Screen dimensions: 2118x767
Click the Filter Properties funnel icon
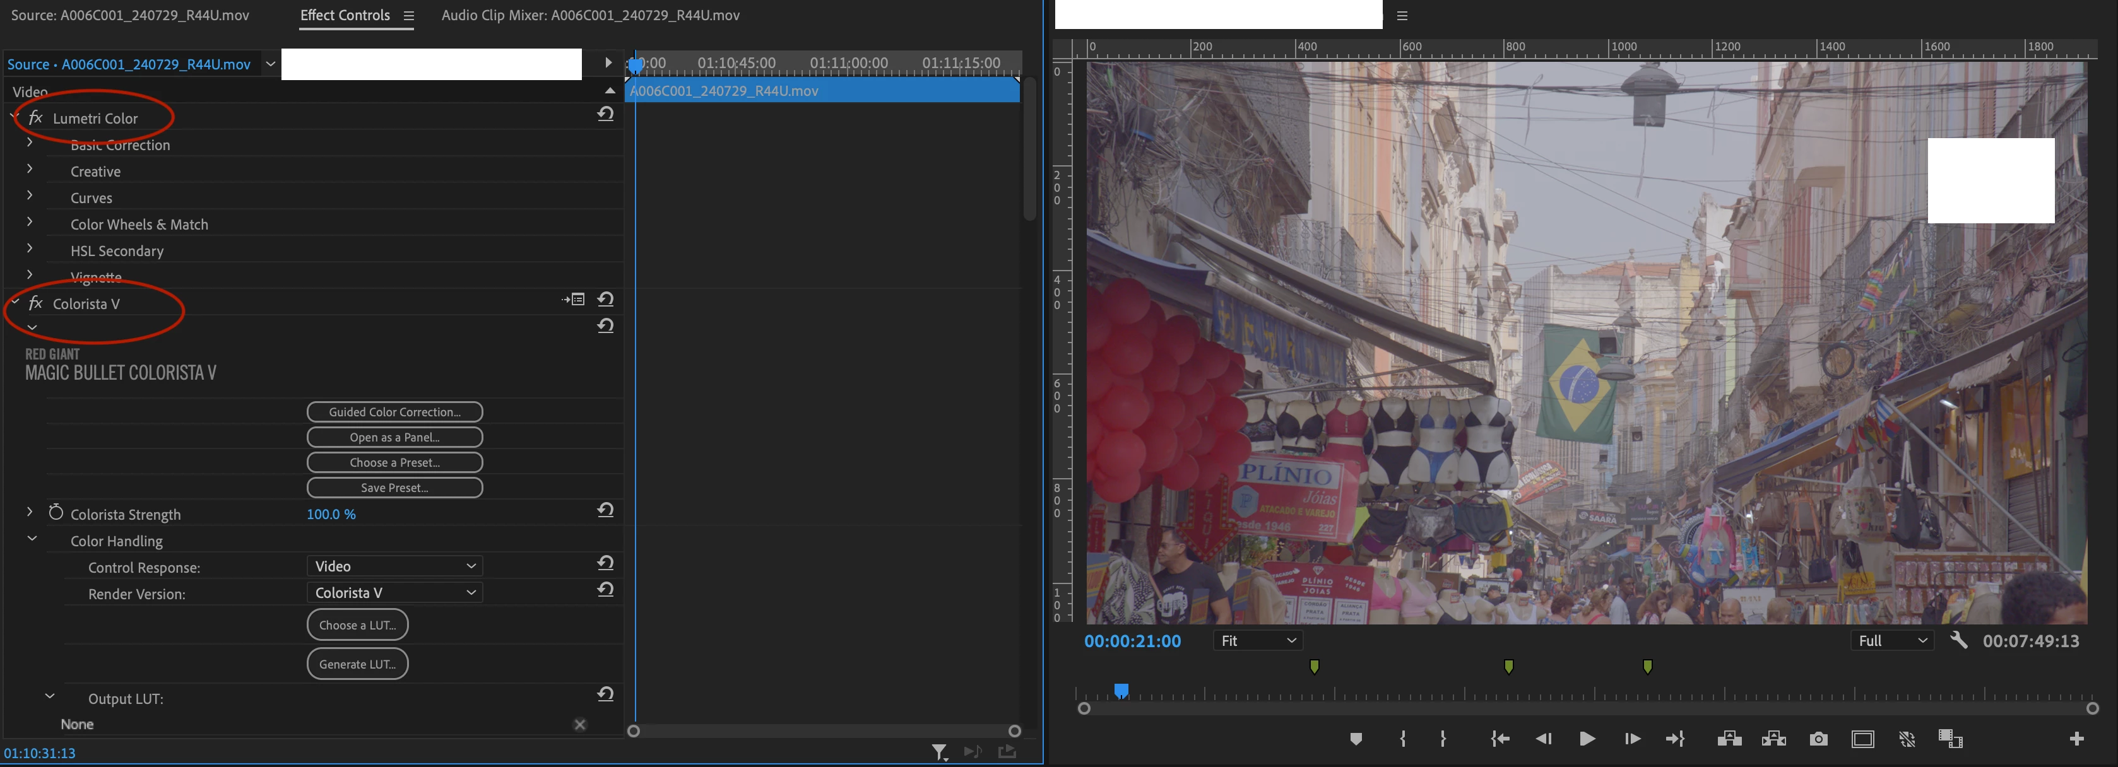[939, 751]
